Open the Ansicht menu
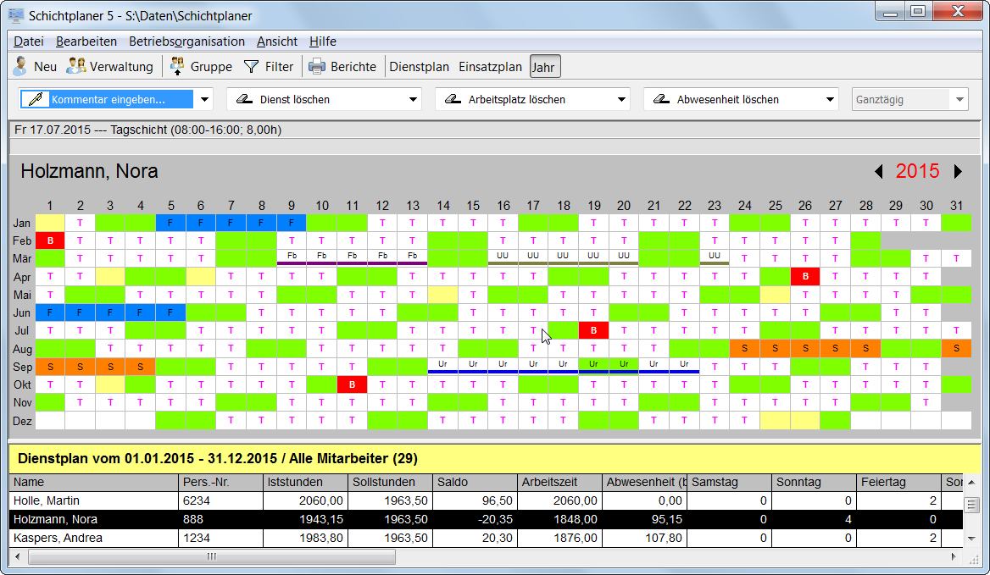Screen dimensions: 990x575 pyautogui.click(x=277, y=41)
